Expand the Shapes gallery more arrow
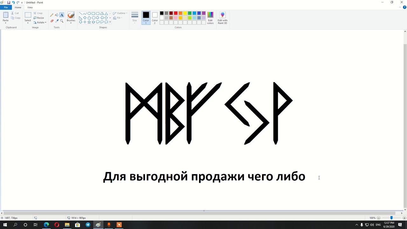The image size is (407, 229). 110,22
